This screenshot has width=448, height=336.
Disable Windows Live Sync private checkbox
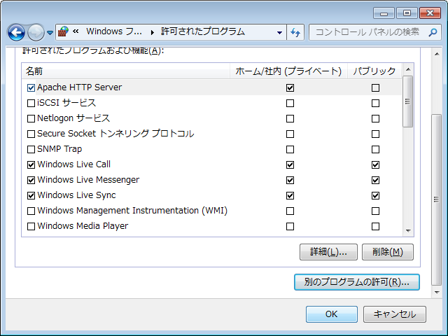click(290, 196)
